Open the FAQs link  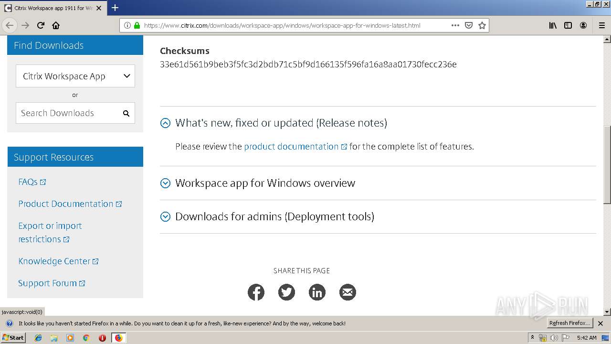click(x=32, y=182)
